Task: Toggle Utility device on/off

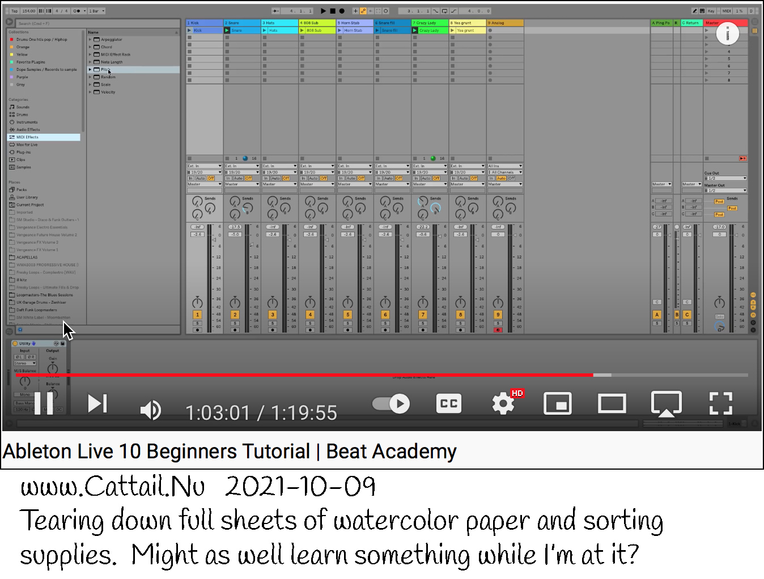Action: (x=15, y=343)
